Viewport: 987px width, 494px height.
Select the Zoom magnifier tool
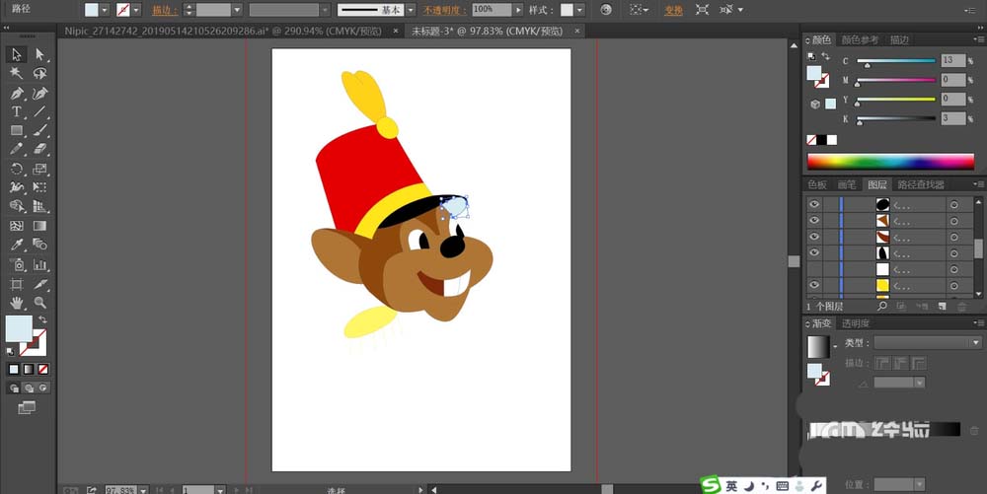40,303
